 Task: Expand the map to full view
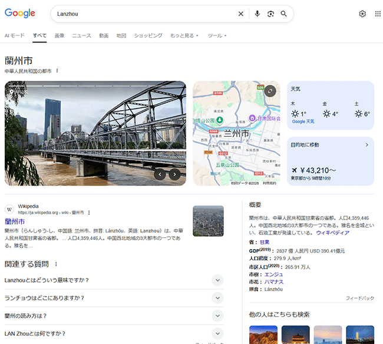(270, 91)
